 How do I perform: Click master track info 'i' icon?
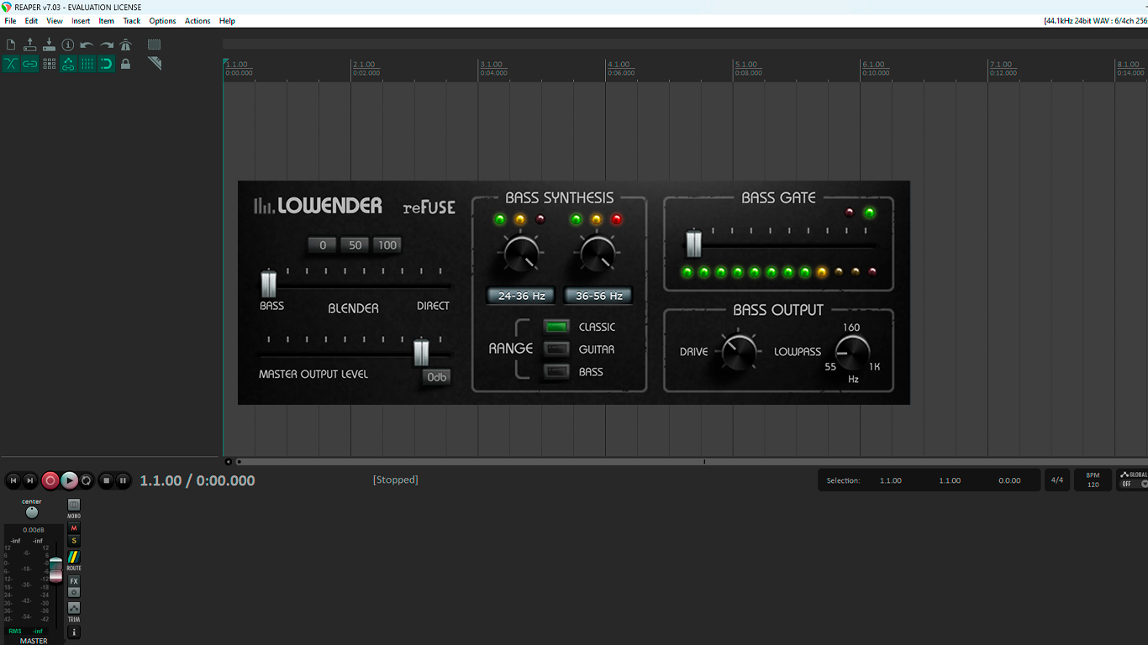tap(74, 632)
